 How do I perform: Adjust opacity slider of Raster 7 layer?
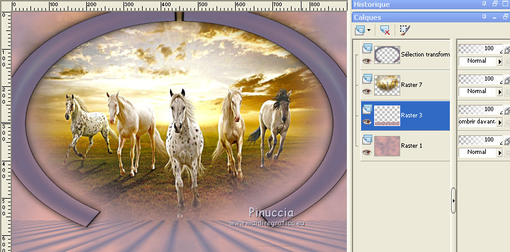481,79
